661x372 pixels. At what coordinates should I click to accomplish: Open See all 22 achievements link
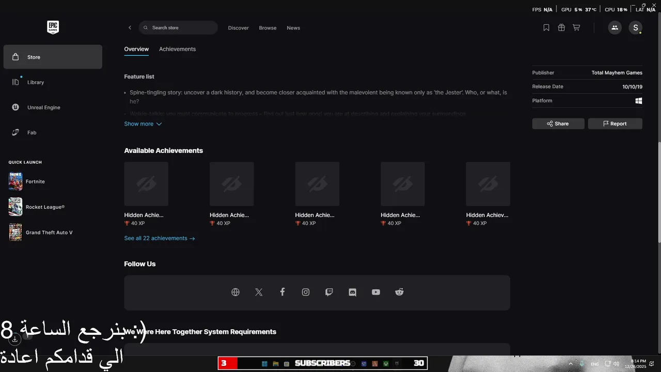coord(160,238)
